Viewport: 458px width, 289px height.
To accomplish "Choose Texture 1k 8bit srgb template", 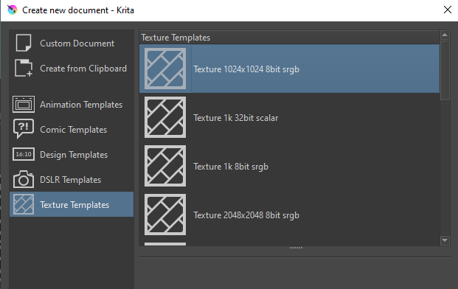I will [x=289, y=166].
